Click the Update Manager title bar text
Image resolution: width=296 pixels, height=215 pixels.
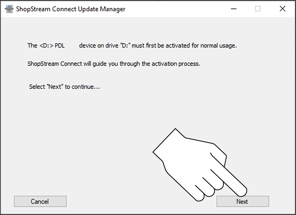tap(71, 9)
